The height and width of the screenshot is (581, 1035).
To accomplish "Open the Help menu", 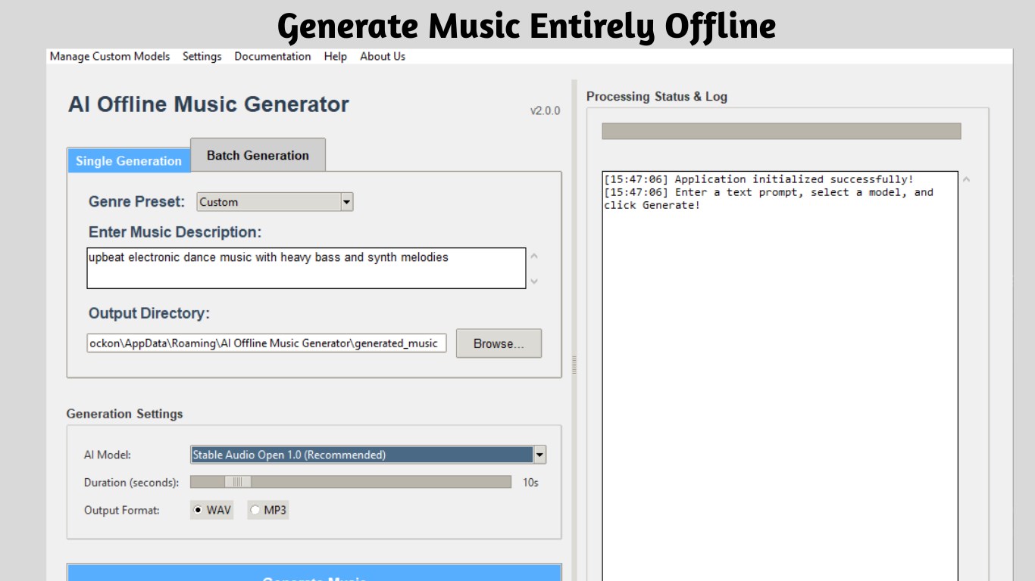I will click(x=335, y=56).
